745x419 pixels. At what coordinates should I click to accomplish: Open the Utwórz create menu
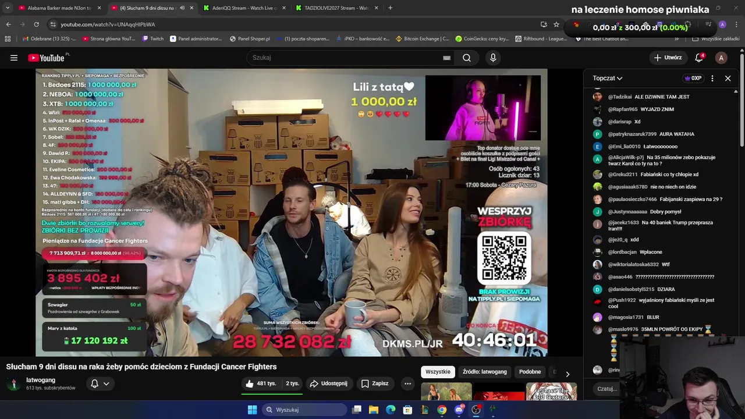click(668, 58)
